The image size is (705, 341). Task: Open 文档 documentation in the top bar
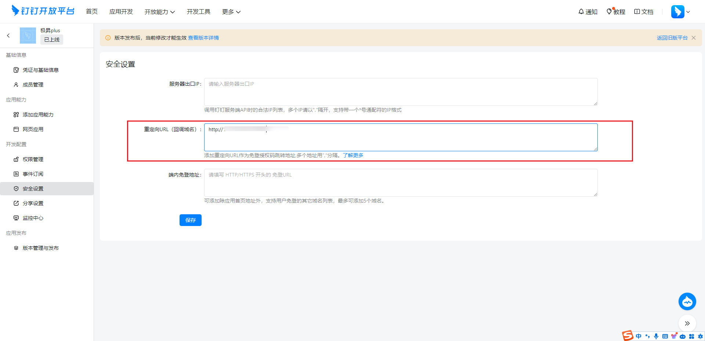[644, 12]
